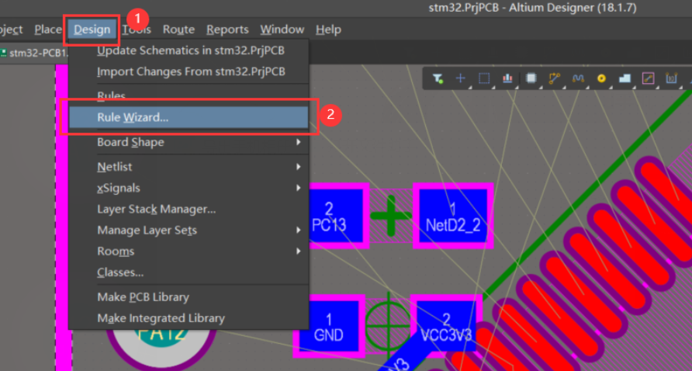Select Rule Wizard... menu entry
The height and width of the screenshot is (371, 692).
pyautogui.click(x=189, y=117)
